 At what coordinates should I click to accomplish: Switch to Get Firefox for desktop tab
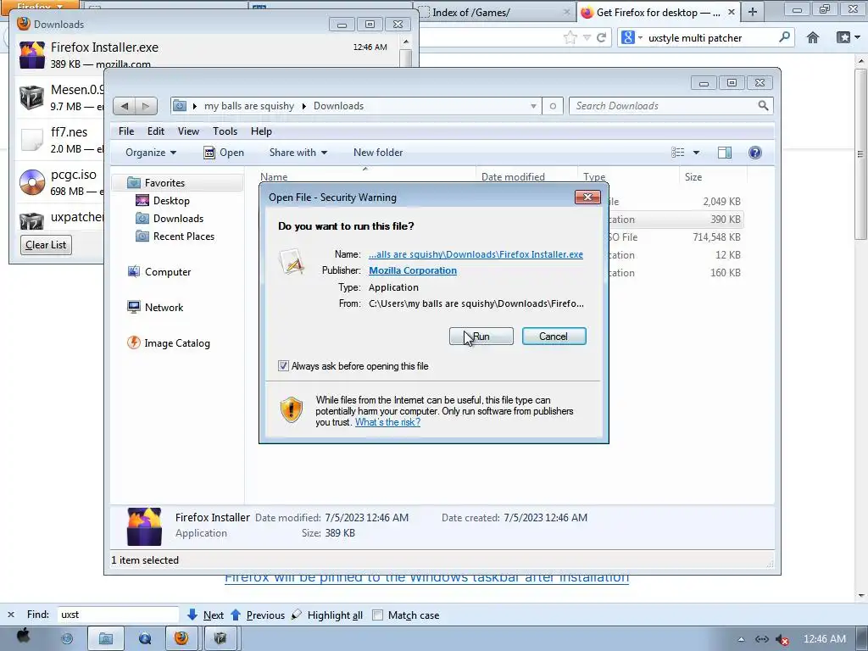658,12
